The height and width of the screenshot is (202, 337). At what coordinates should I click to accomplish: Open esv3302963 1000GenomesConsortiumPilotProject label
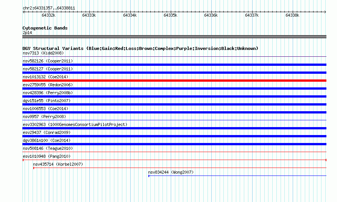coord(75,124)
